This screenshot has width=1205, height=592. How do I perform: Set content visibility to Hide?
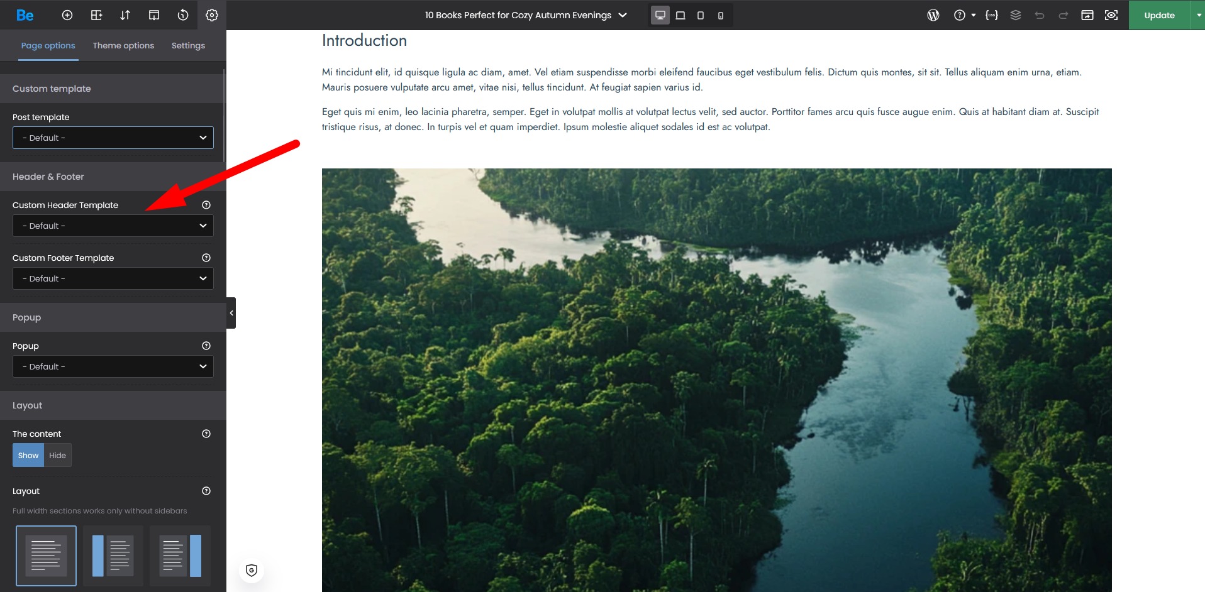point(57,456)
